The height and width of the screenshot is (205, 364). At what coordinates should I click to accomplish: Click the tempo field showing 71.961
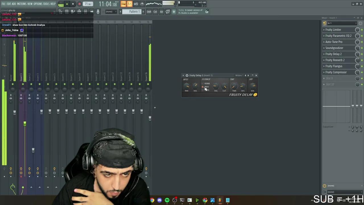88,4
